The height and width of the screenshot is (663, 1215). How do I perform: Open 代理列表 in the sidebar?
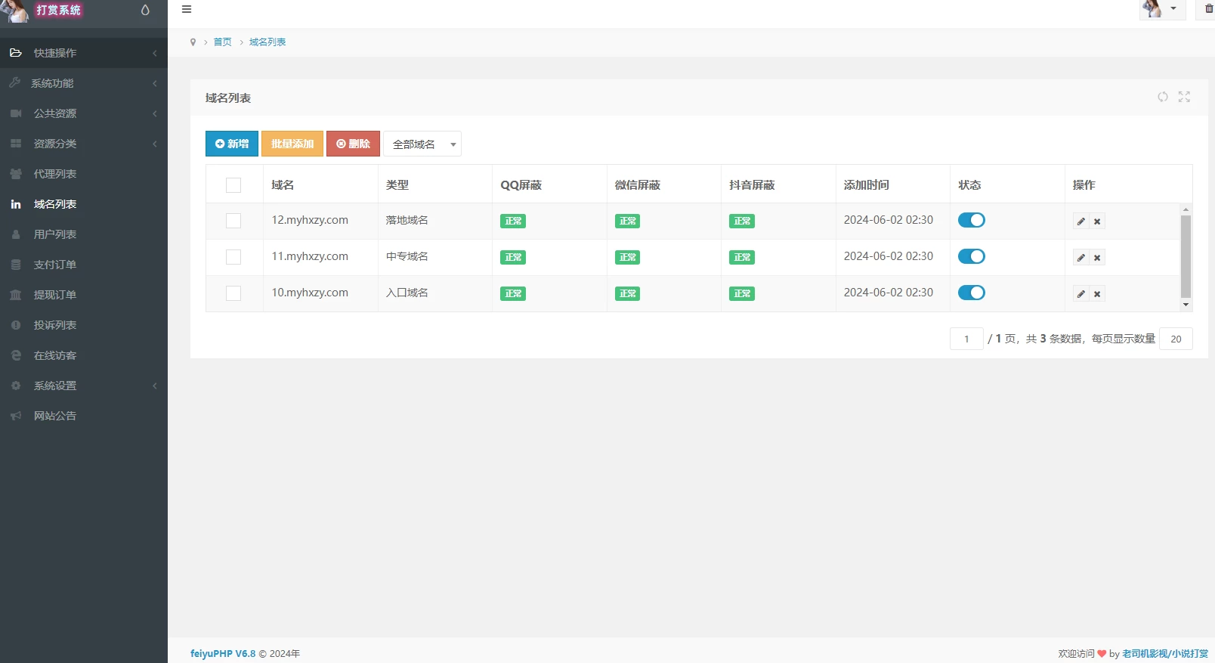pos(55,174)
